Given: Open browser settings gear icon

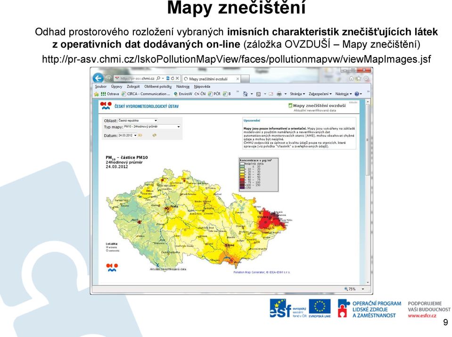Looking at the screenshot, I should (x=366, y=78).
